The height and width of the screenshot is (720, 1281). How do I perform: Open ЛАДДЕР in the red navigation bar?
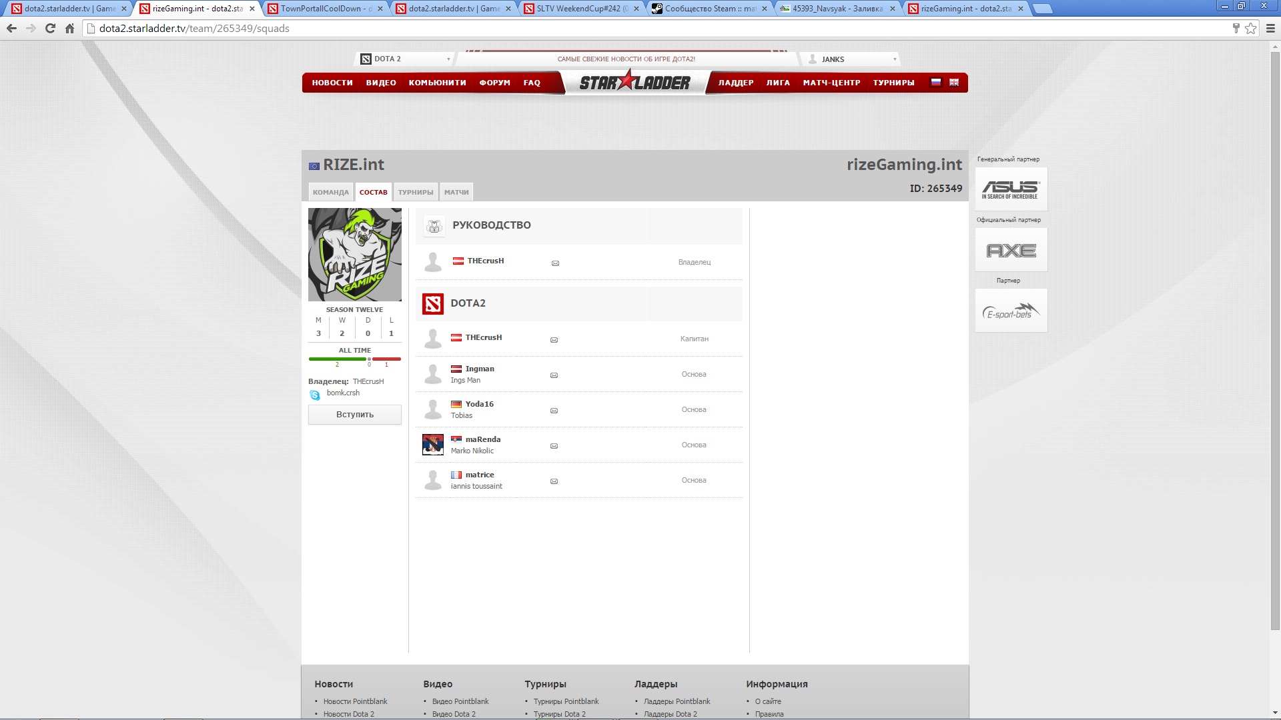[736, 83]
